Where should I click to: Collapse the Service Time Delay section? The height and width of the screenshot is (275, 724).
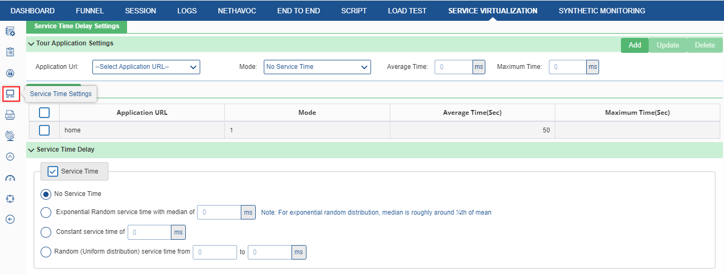tap(31, 150)
